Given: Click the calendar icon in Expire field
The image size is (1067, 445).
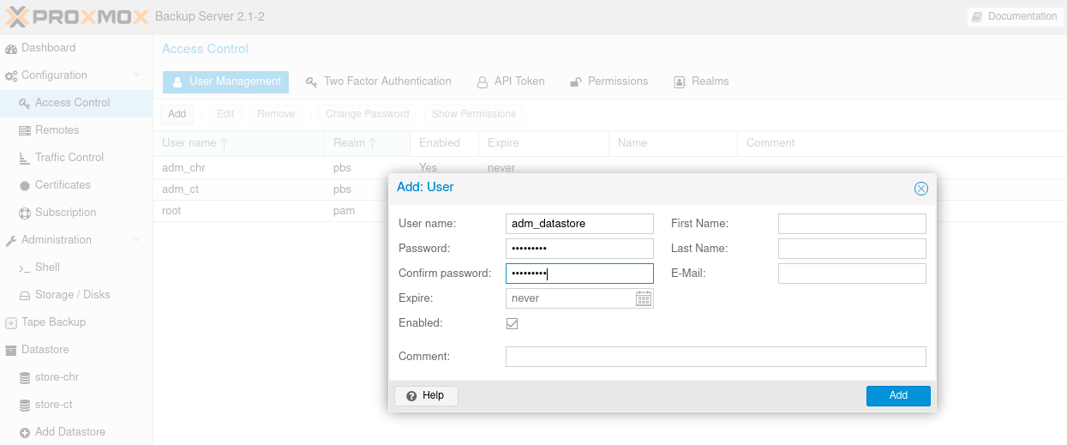Looking at the screenshot, I should point(644,298).
